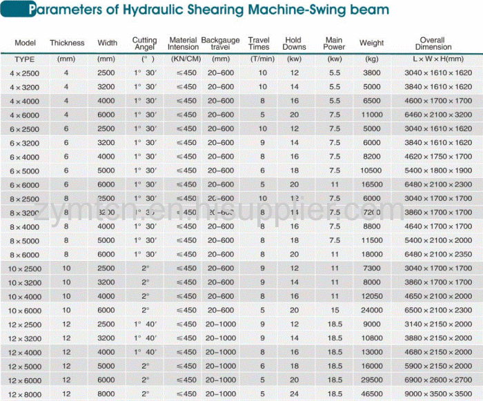Click model cell '8 × 6000'
Screen dimensions: 483x401
click(x=25, y=255)
